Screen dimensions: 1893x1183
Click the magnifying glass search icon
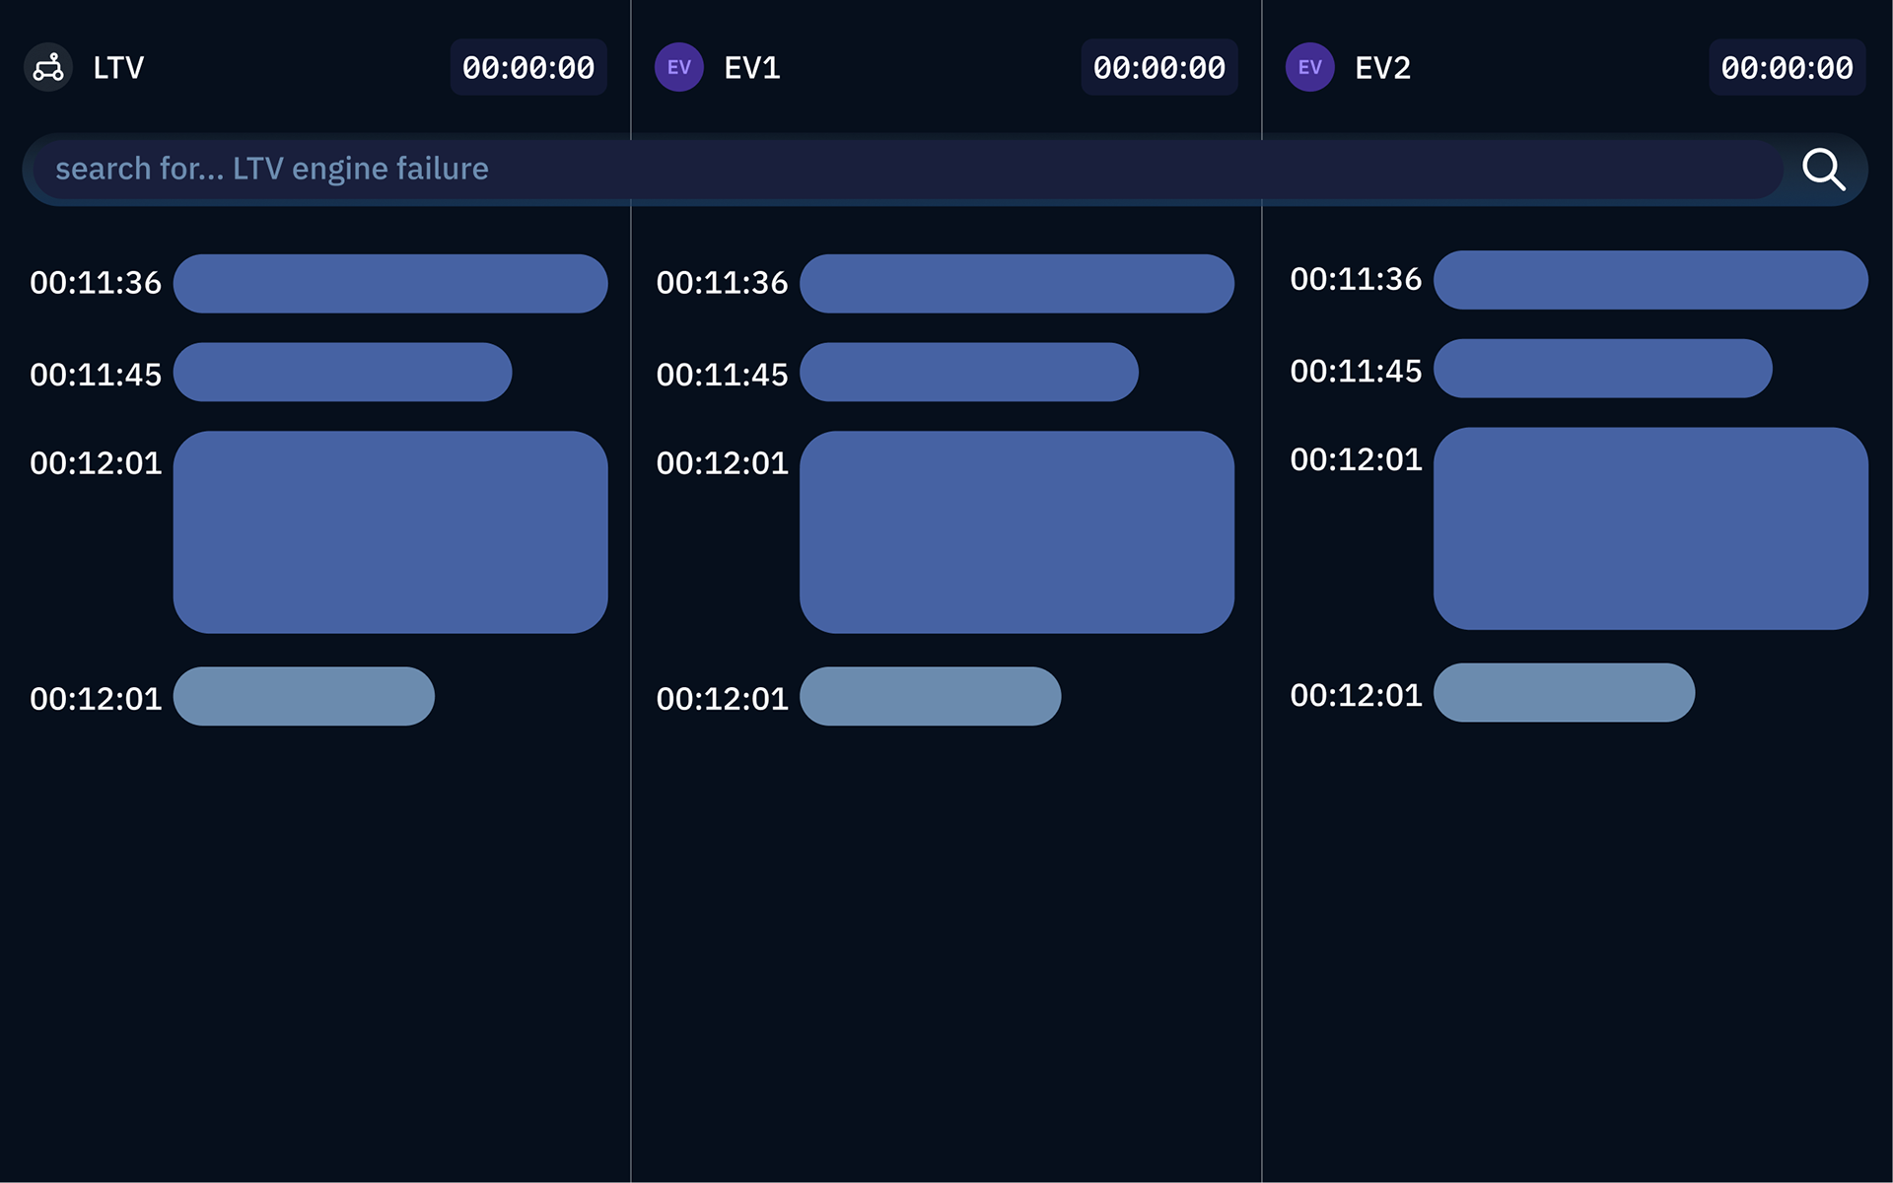pyautogui.click(x=1823, y=170)
